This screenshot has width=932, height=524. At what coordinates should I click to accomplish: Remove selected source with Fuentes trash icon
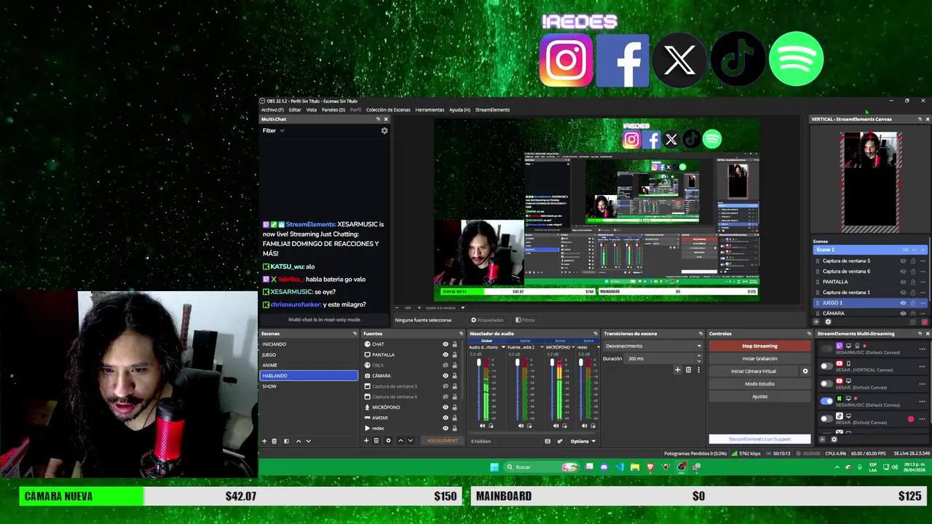coord(376,441)
